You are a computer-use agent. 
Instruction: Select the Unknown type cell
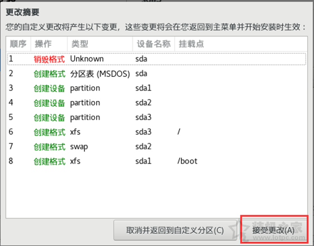point(87,59)
